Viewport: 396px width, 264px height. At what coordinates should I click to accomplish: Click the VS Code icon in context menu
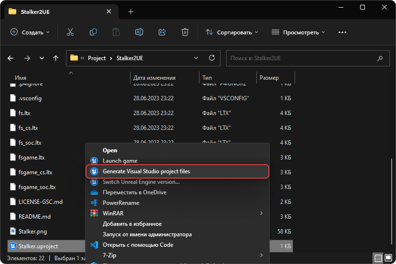pos(94,245)
